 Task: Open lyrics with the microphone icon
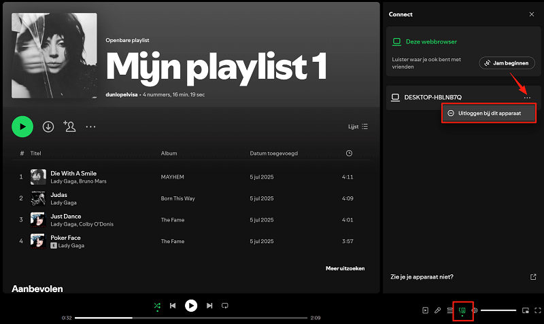437,310
